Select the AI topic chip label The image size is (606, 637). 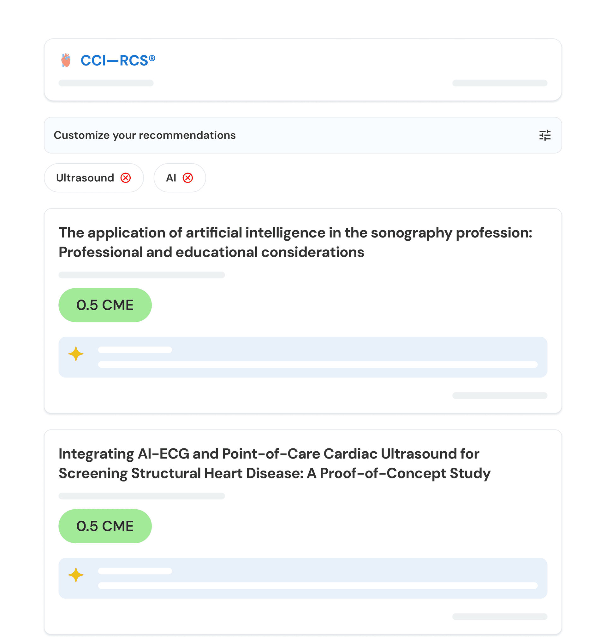click(171, 178)
